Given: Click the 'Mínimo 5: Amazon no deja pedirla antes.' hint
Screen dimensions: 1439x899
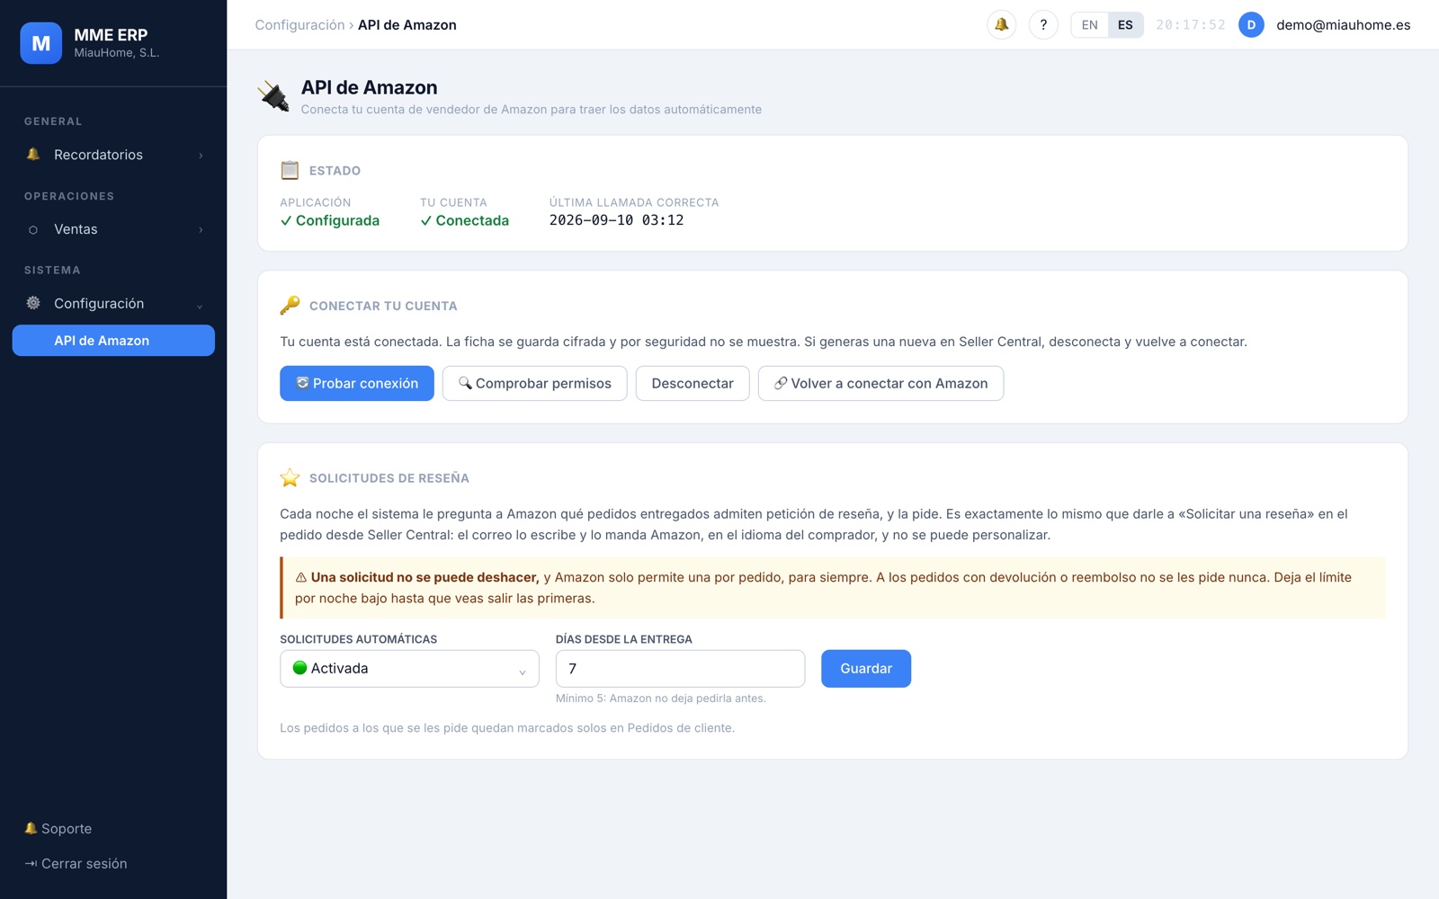Looking at the screenshot, I should pos(661,699).
